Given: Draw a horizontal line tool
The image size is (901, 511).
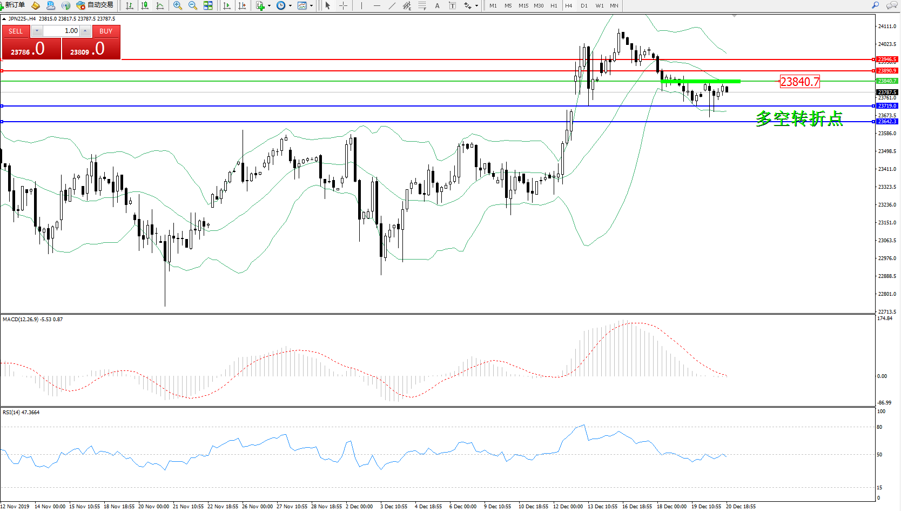Looking at the screenshot, I should pos(376,5).
